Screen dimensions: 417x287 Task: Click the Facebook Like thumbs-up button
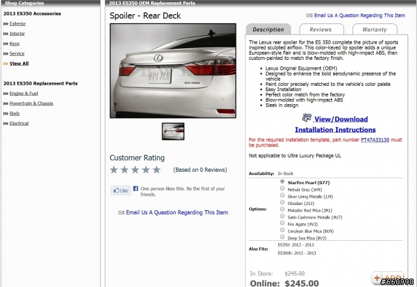click(121, 190)
